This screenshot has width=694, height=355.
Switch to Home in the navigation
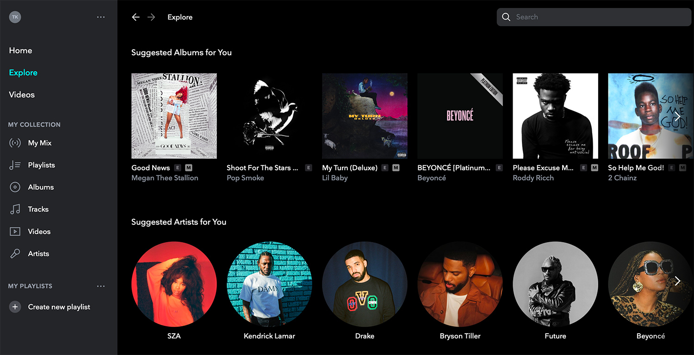tap(20, 50)
